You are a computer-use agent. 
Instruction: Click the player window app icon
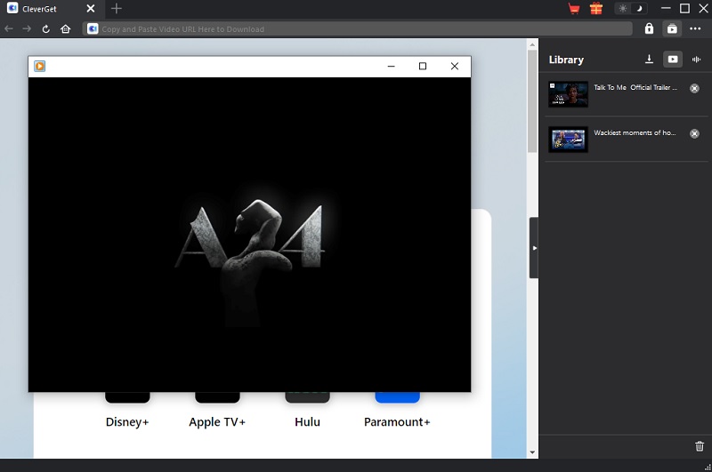click(x=39, y=66)
